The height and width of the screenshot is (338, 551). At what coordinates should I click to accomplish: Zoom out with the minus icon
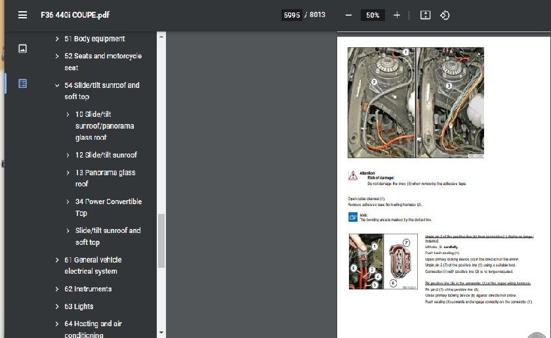click(x=348, y=15)
